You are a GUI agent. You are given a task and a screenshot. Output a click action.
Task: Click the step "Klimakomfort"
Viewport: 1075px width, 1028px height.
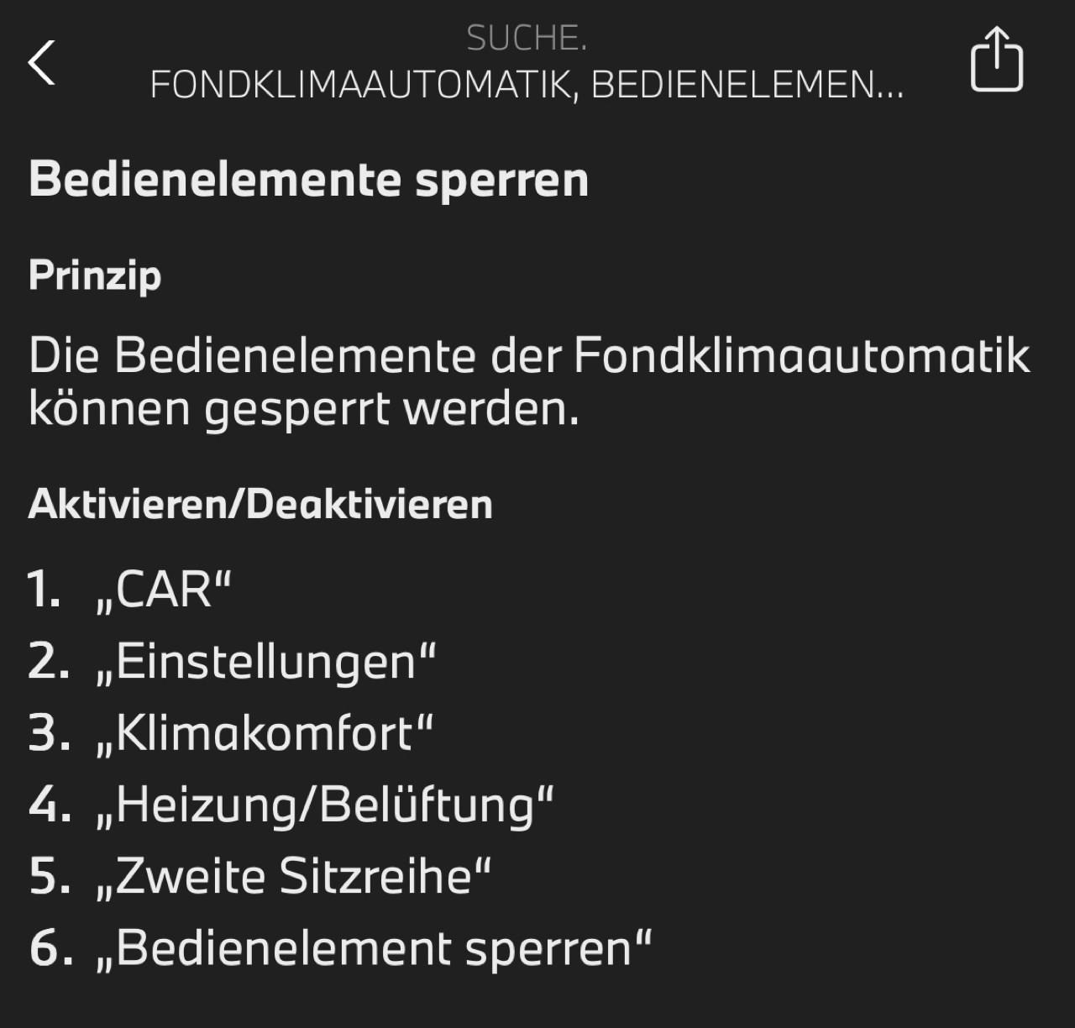pos(265,734)
